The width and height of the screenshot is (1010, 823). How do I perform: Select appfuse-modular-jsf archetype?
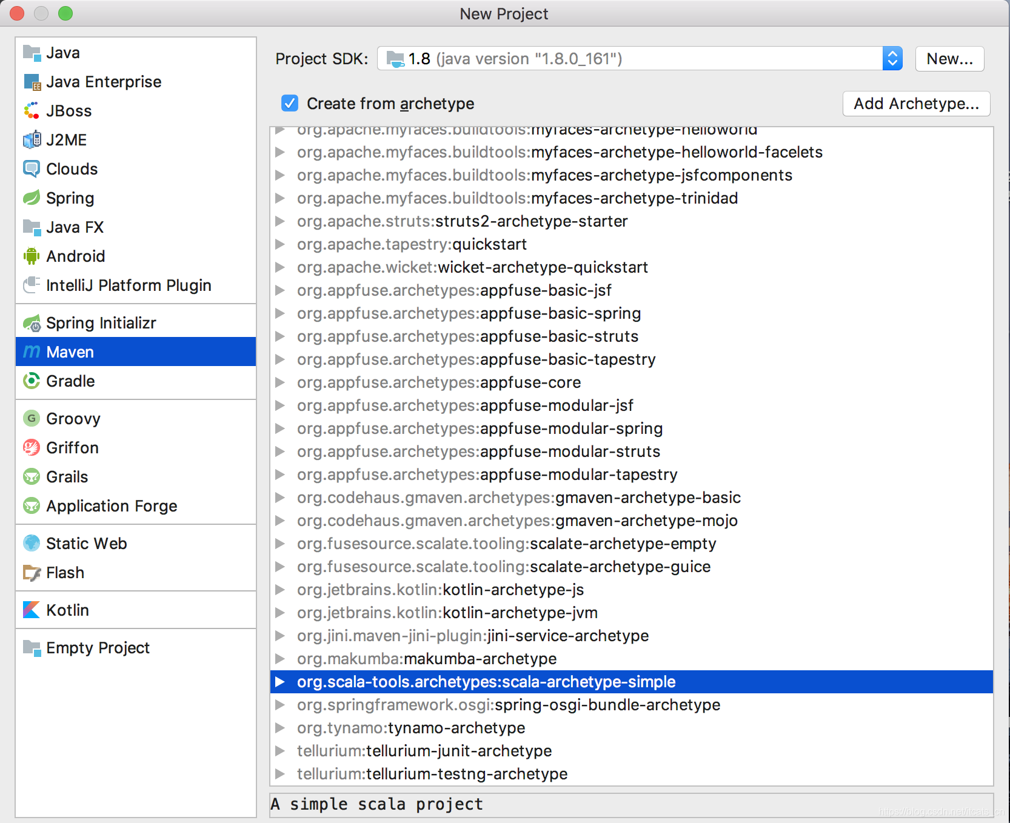[465, 405]
